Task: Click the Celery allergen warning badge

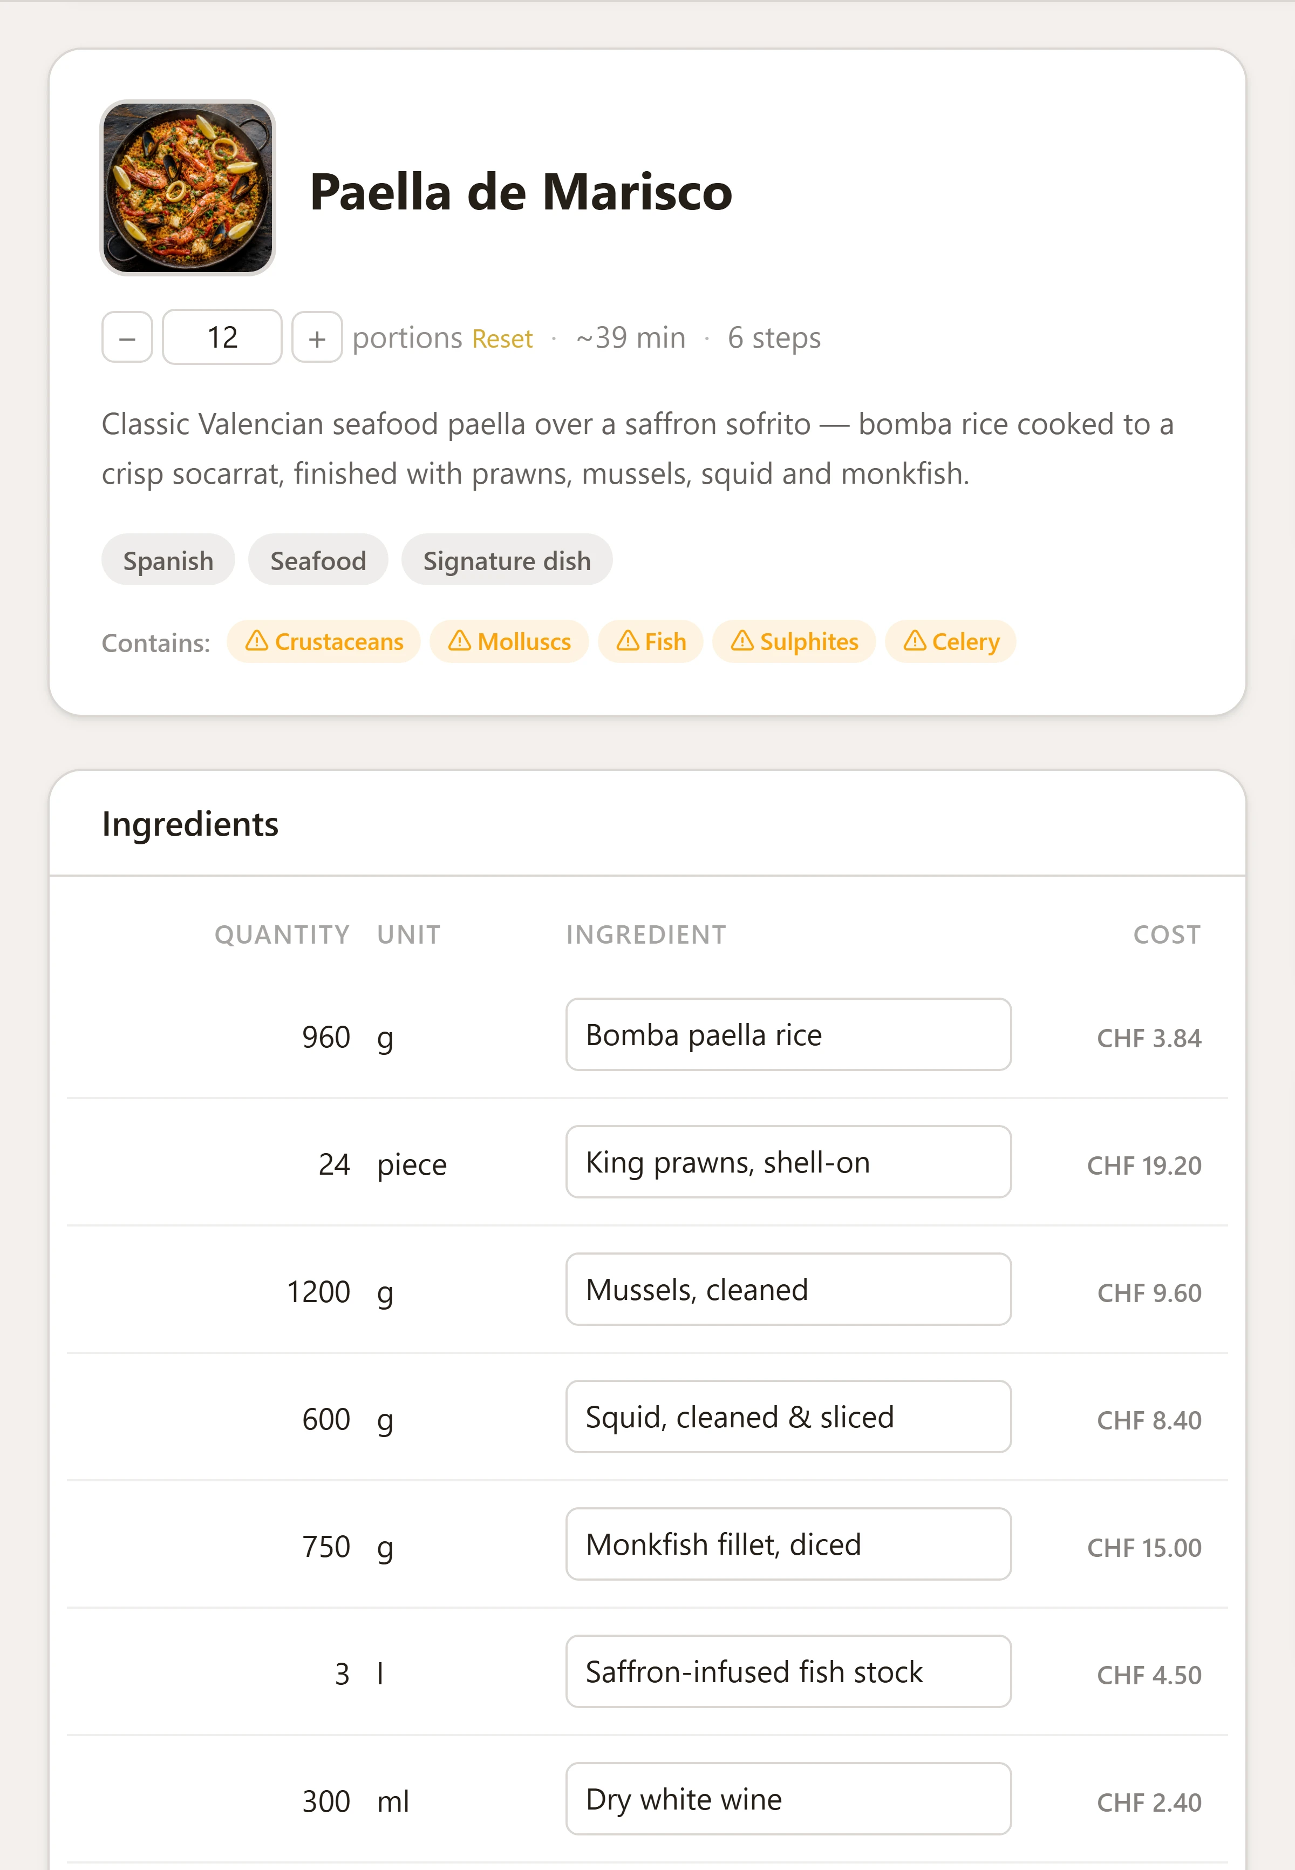Action: 951,641
